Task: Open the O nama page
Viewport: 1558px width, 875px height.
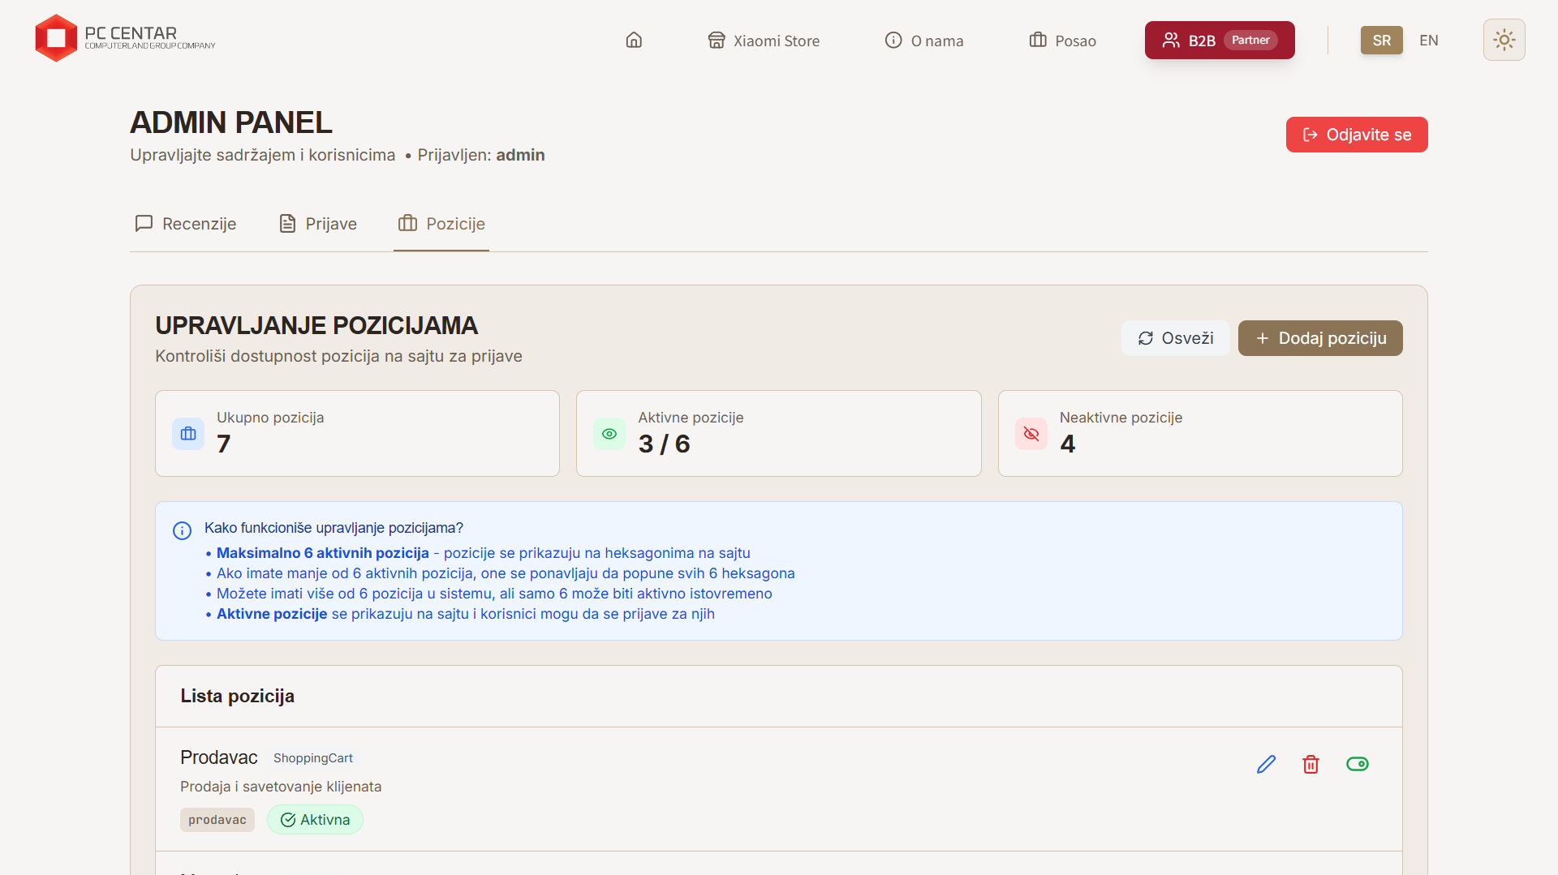Action: point(924,41)
